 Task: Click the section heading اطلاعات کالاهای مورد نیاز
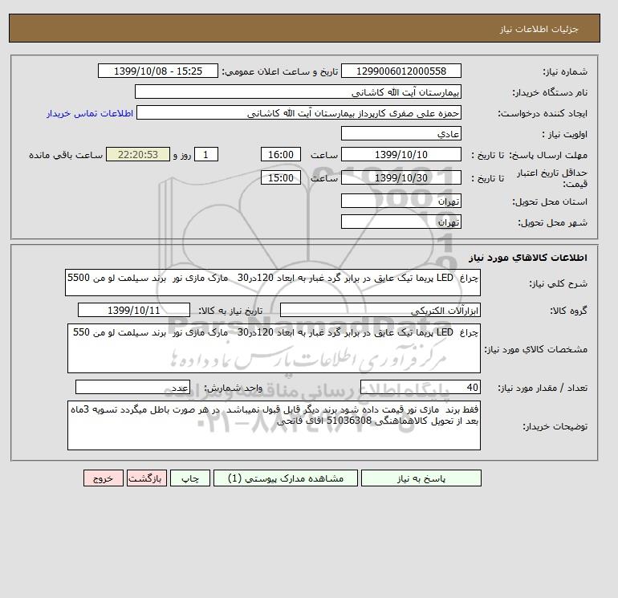point(528,258)
